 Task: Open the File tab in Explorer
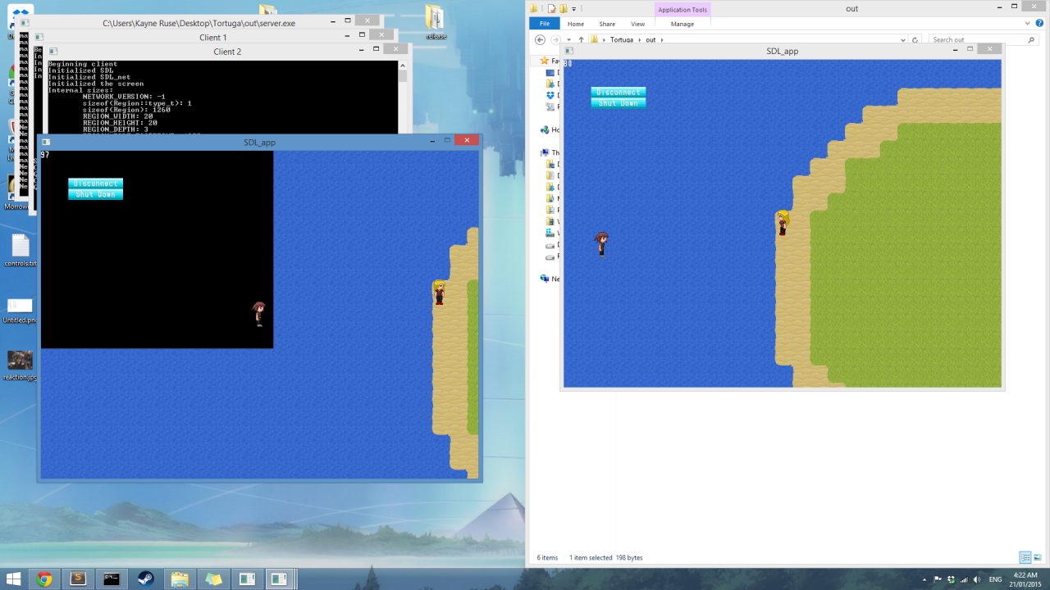click(544, 24)
